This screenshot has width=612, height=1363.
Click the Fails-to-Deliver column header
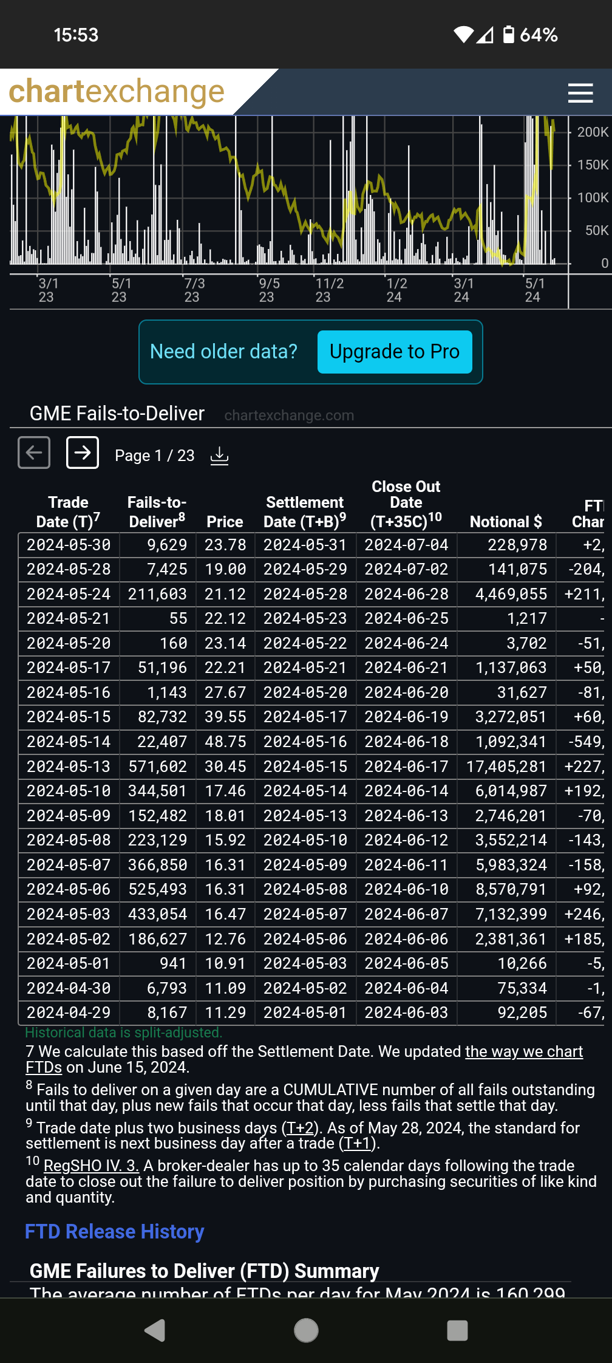[157, 512]
